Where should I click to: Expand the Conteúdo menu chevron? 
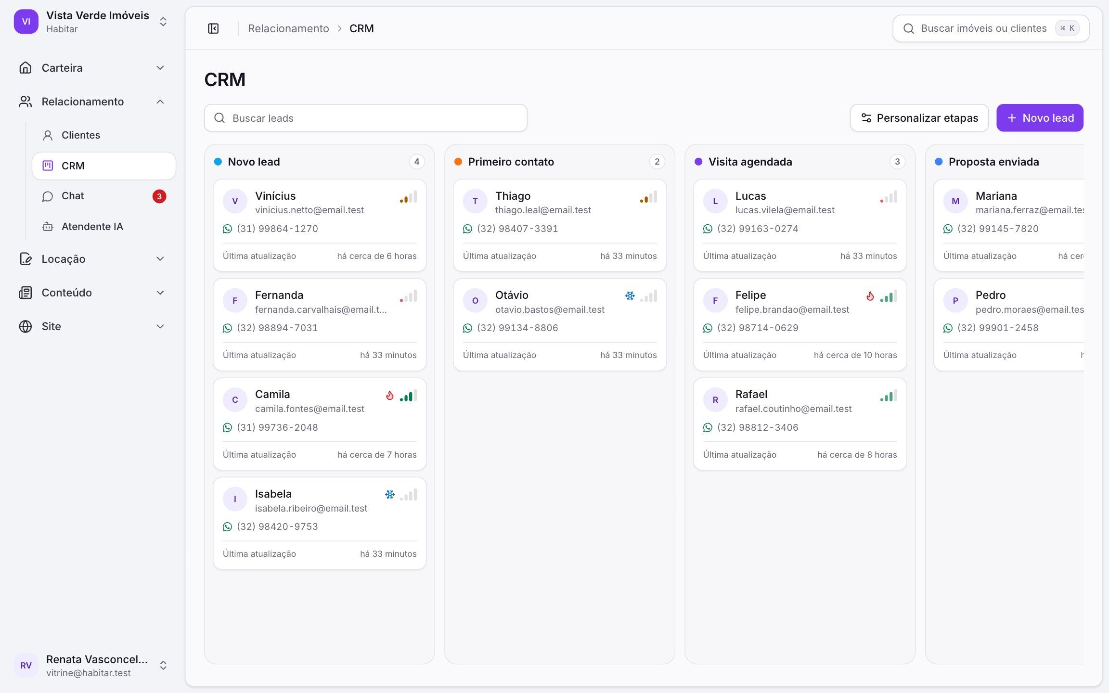click(160, 293)
